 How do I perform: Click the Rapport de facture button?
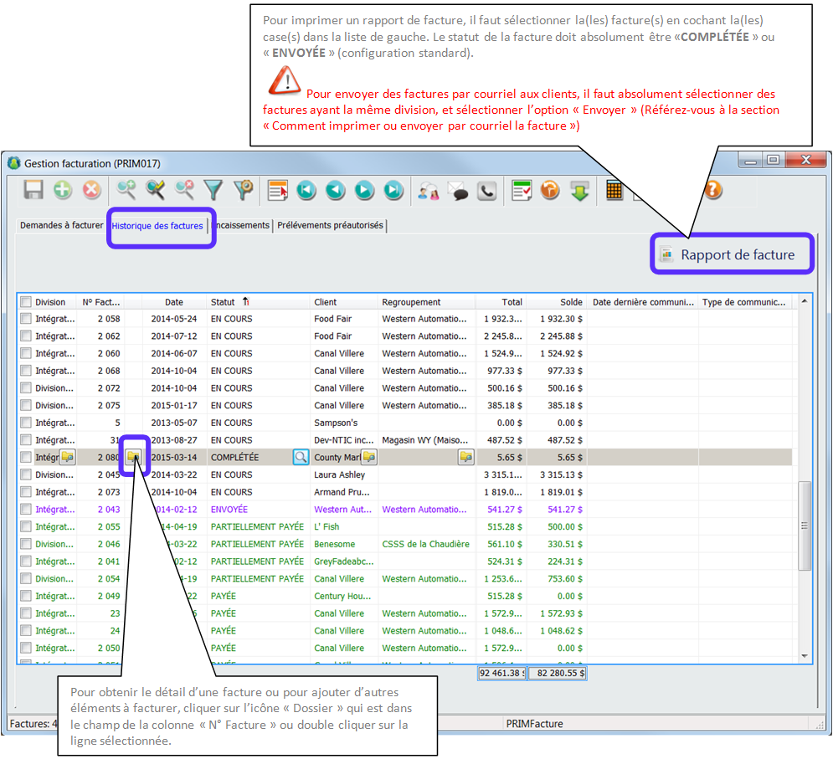[731, 255]
